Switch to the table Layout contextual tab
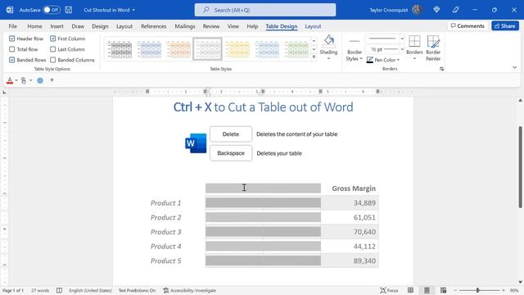The height and width of the screenshot is (295, 524). point(313,26)
